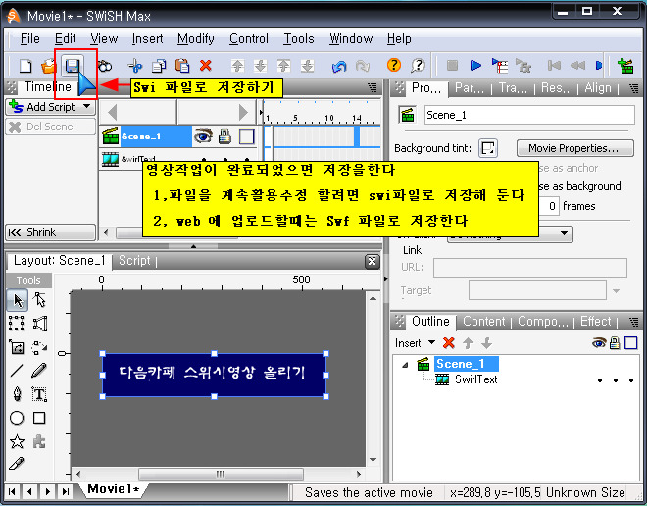Open the Modify menu
This screenshot has width=647, height=506.
(x=196, y=39)
